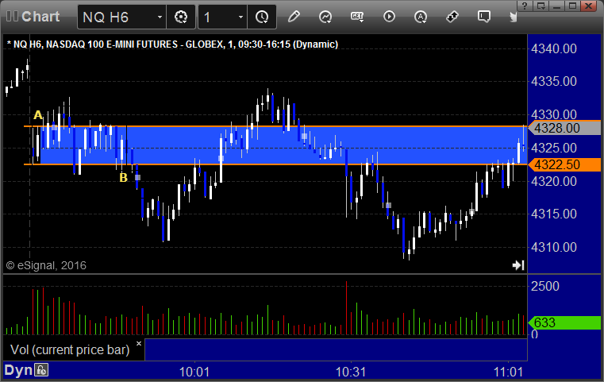
Task: Open the alerts circled-A icon
Action: point(420,17)
